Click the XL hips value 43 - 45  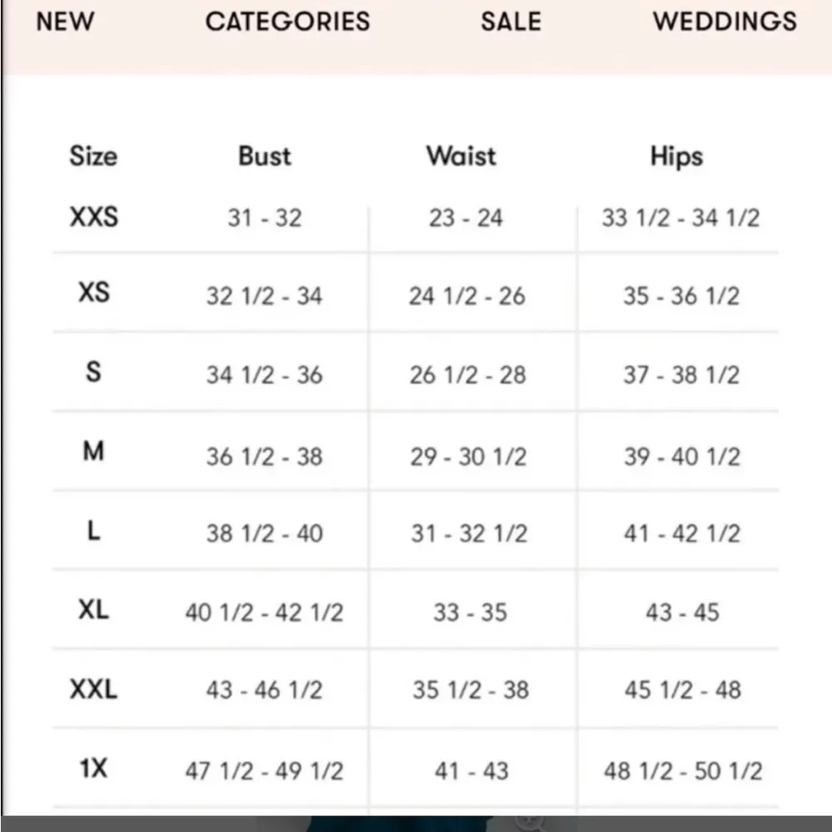click(x=682, y=612)
